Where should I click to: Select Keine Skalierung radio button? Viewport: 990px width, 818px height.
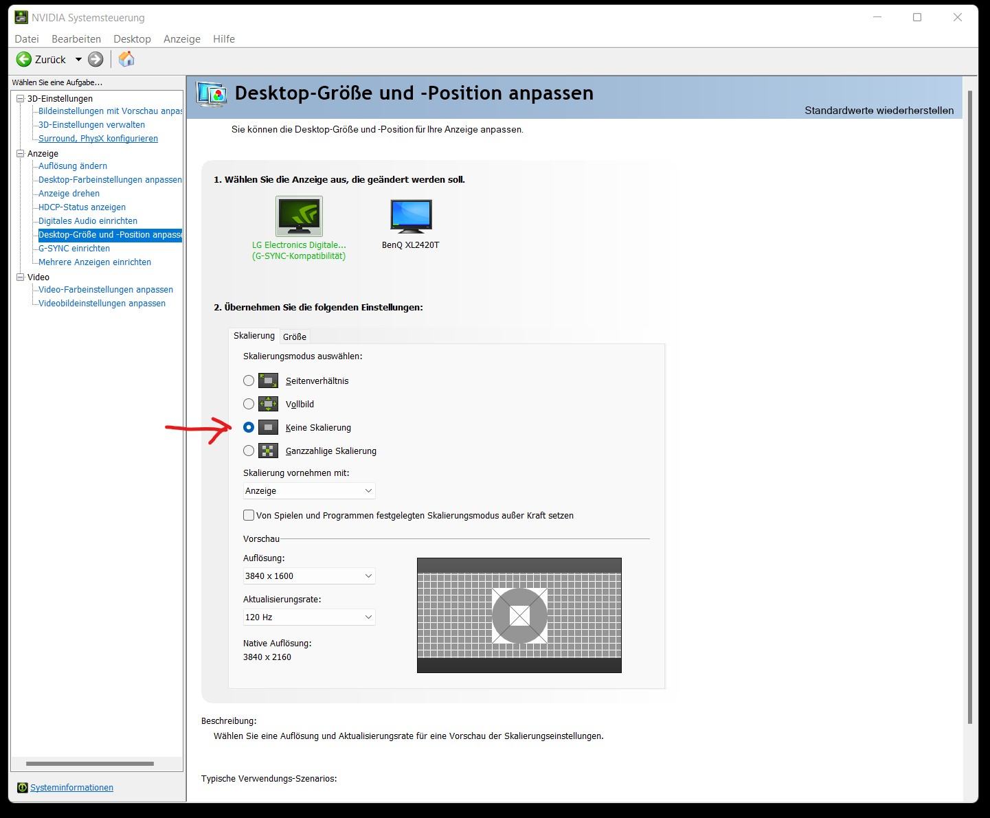coord(249,427)
